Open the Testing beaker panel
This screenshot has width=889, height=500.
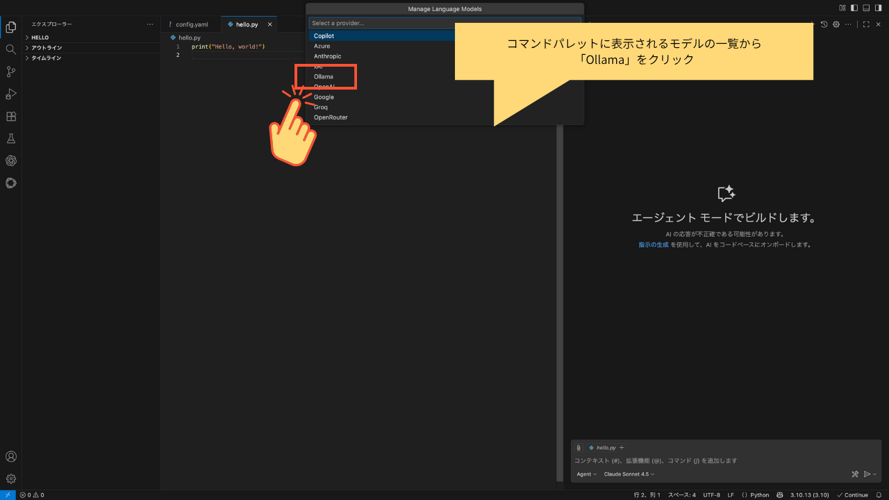[x=10, y=138]
